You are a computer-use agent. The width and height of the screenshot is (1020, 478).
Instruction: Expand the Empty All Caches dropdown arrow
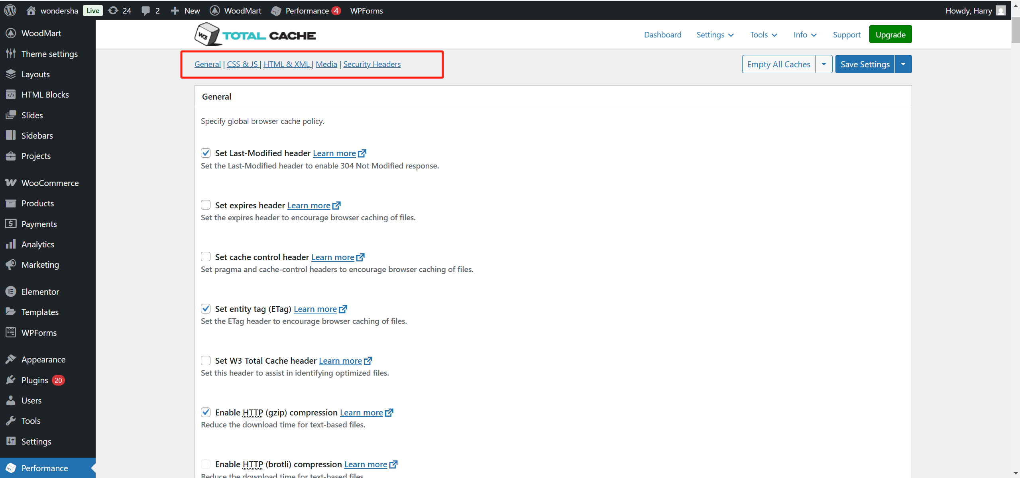pos(823,64)
